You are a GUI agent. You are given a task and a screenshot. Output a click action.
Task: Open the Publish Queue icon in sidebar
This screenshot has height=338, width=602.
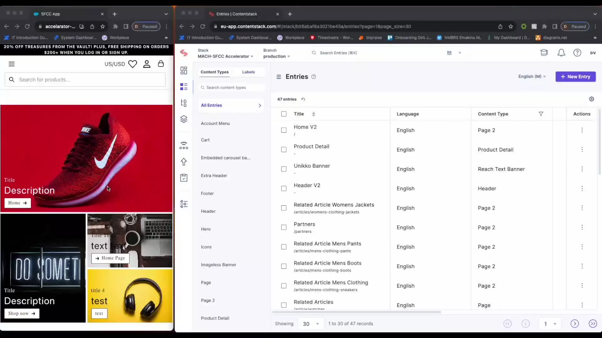coord(184,145)
